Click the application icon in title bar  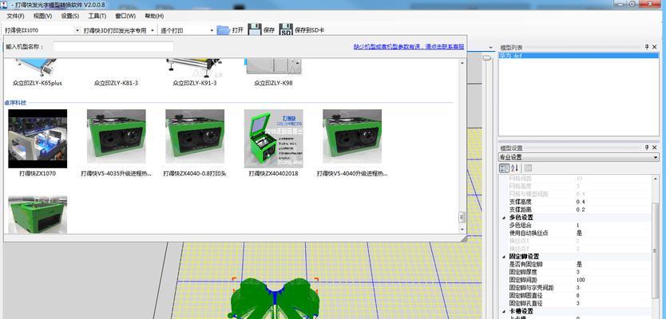point(3,4)
